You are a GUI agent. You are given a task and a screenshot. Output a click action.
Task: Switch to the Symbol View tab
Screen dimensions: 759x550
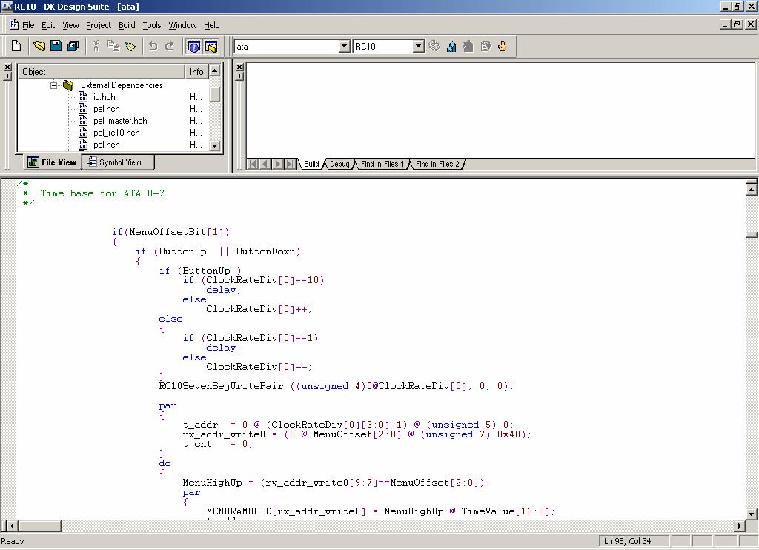[x=118, y=162]
